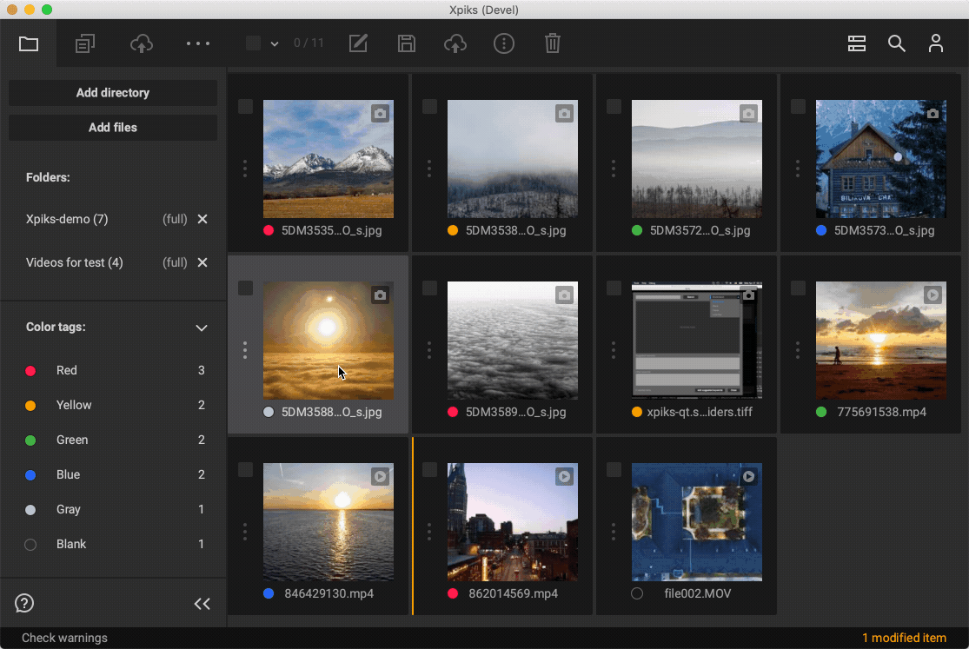Open file info with the circled-i icon
The image size is (969, 649).
click(503, 43)
